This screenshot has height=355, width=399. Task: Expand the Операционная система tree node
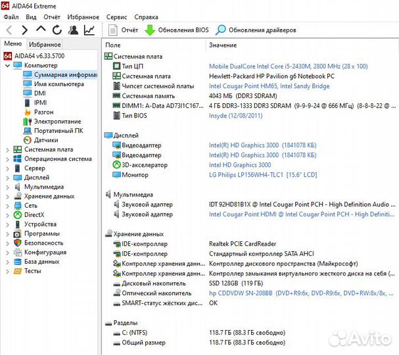click(7, 159)
